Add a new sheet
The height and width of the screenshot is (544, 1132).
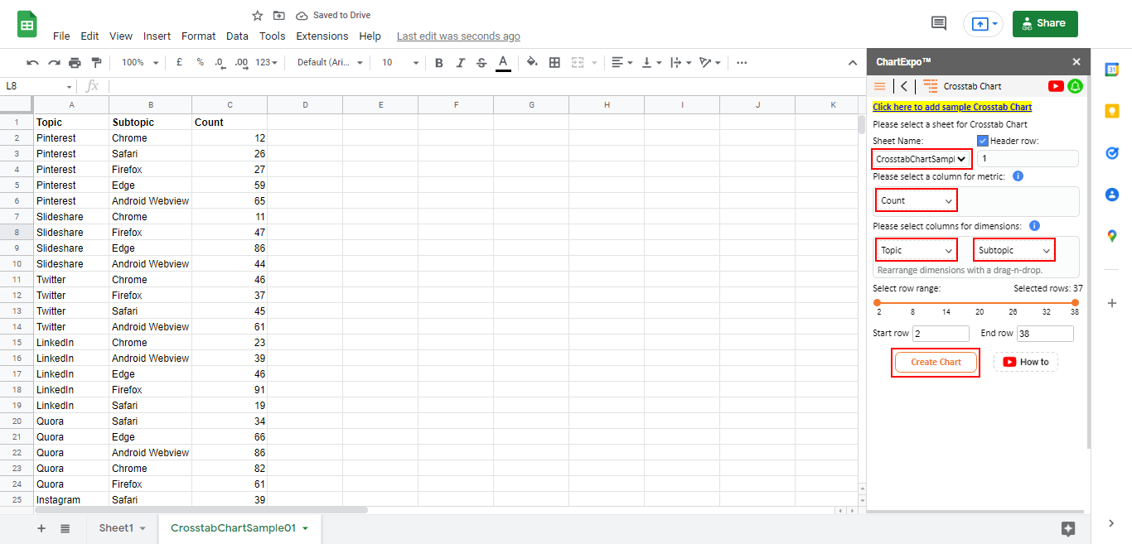pyautogui.click(x=41, y=528)
